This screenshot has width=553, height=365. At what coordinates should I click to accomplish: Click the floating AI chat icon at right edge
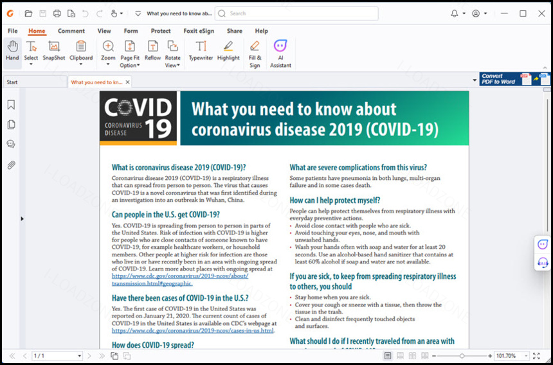543,244
